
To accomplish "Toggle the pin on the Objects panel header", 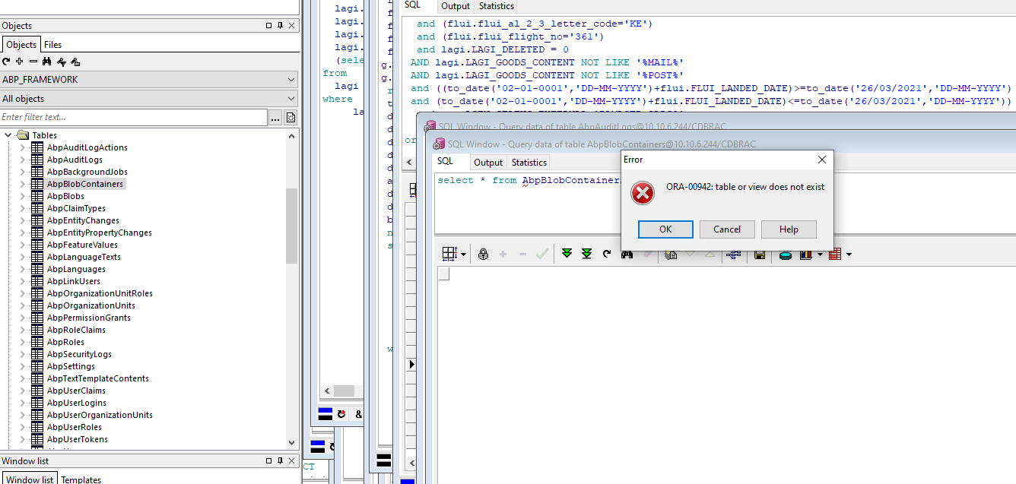I will (x=280, y=26).
